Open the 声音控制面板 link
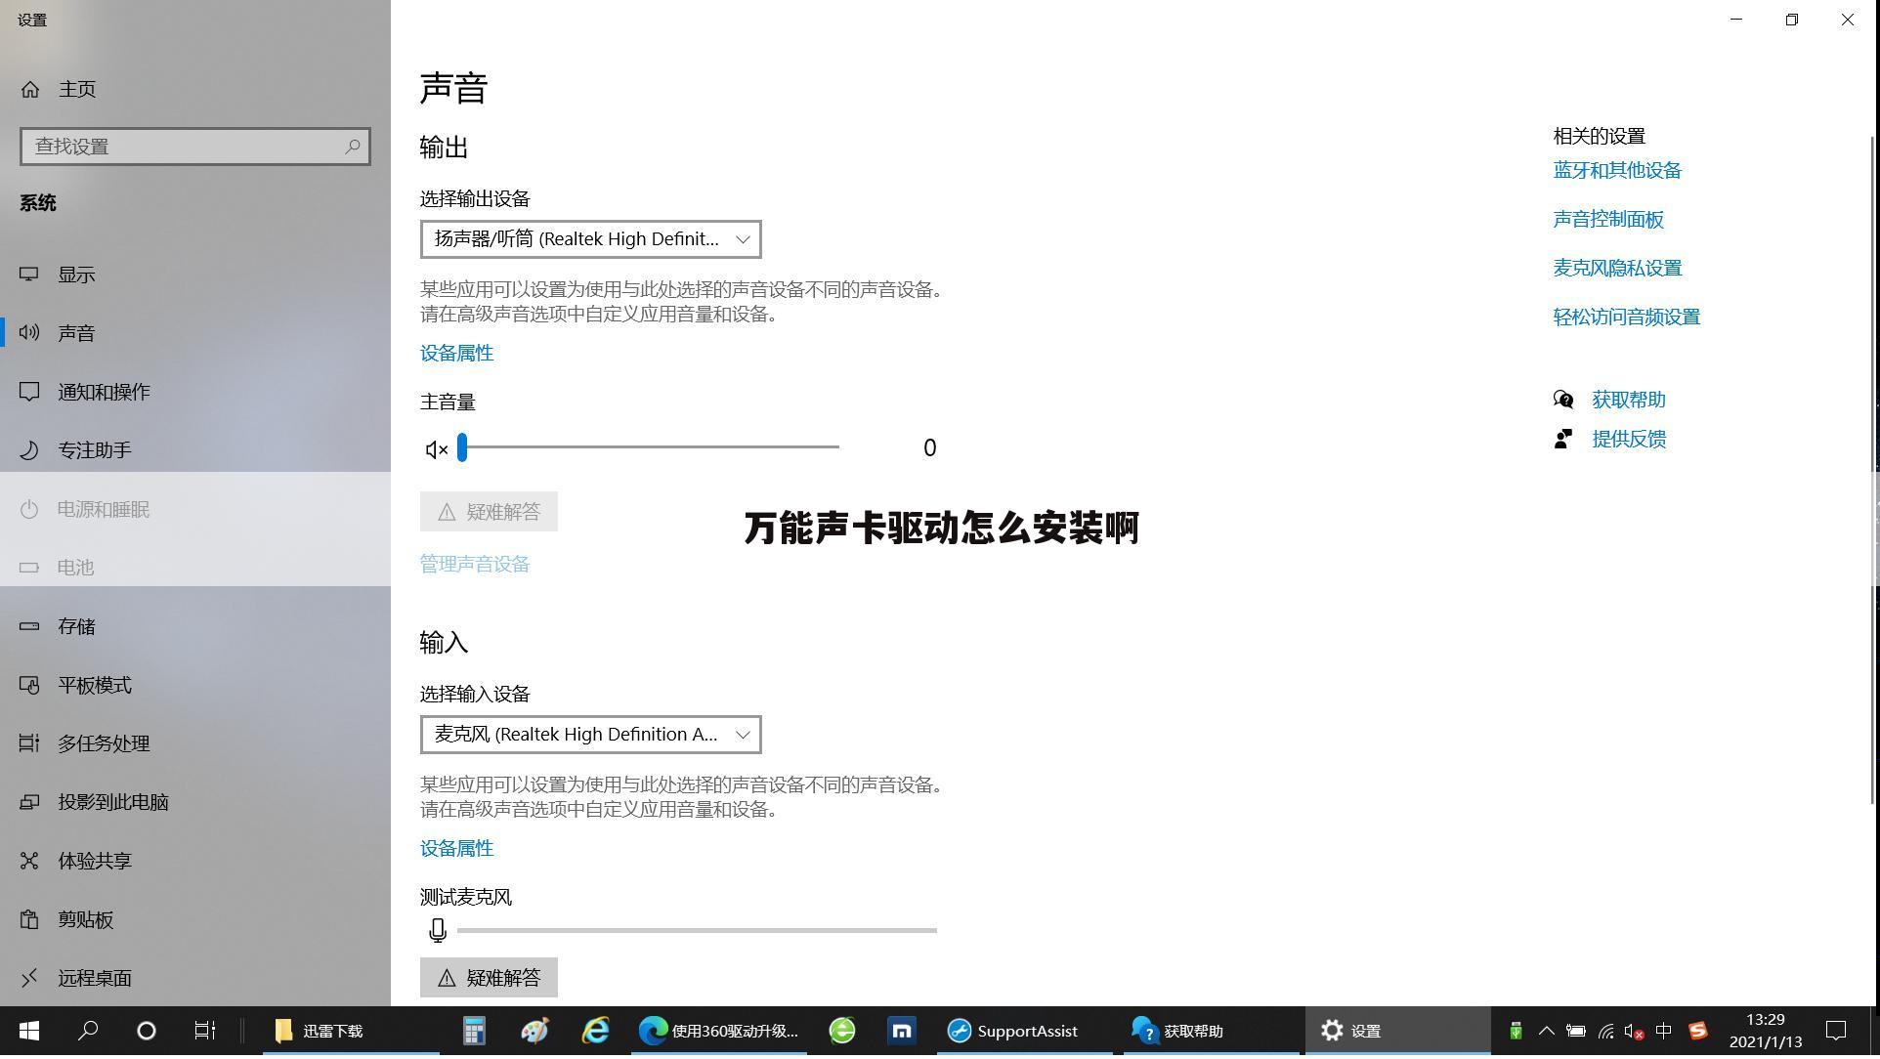 click(x=1607, y=220)
